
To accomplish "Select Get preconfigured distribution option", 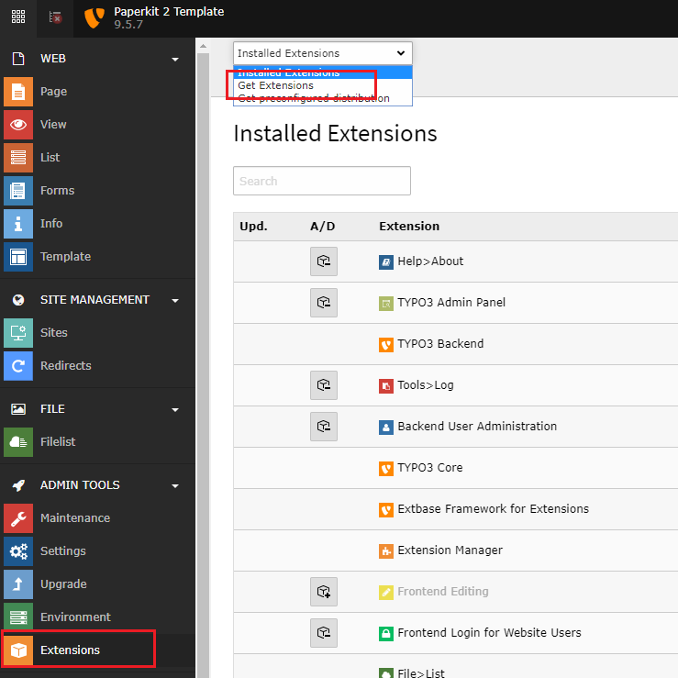I will click(x=323, y=98).
